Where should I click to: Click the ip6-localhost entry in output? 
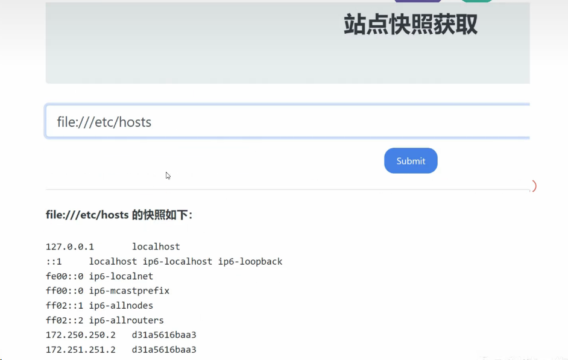pos(177,261)
